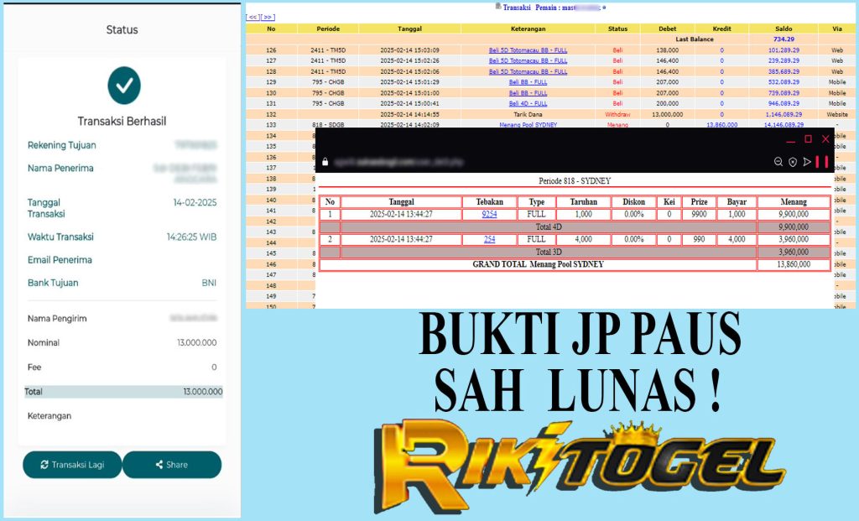Viewport: 859px width, 521px height.
Task: Open bet number 9254 link in popup
Action: (489, 214)
